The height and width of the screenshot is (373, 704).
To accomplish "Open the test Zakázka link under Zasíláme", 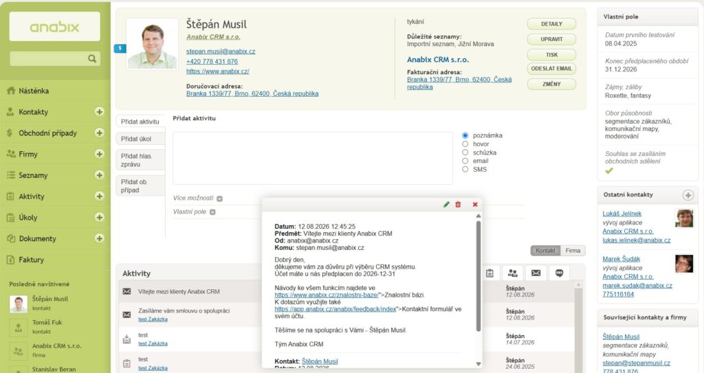I will 153,319.
